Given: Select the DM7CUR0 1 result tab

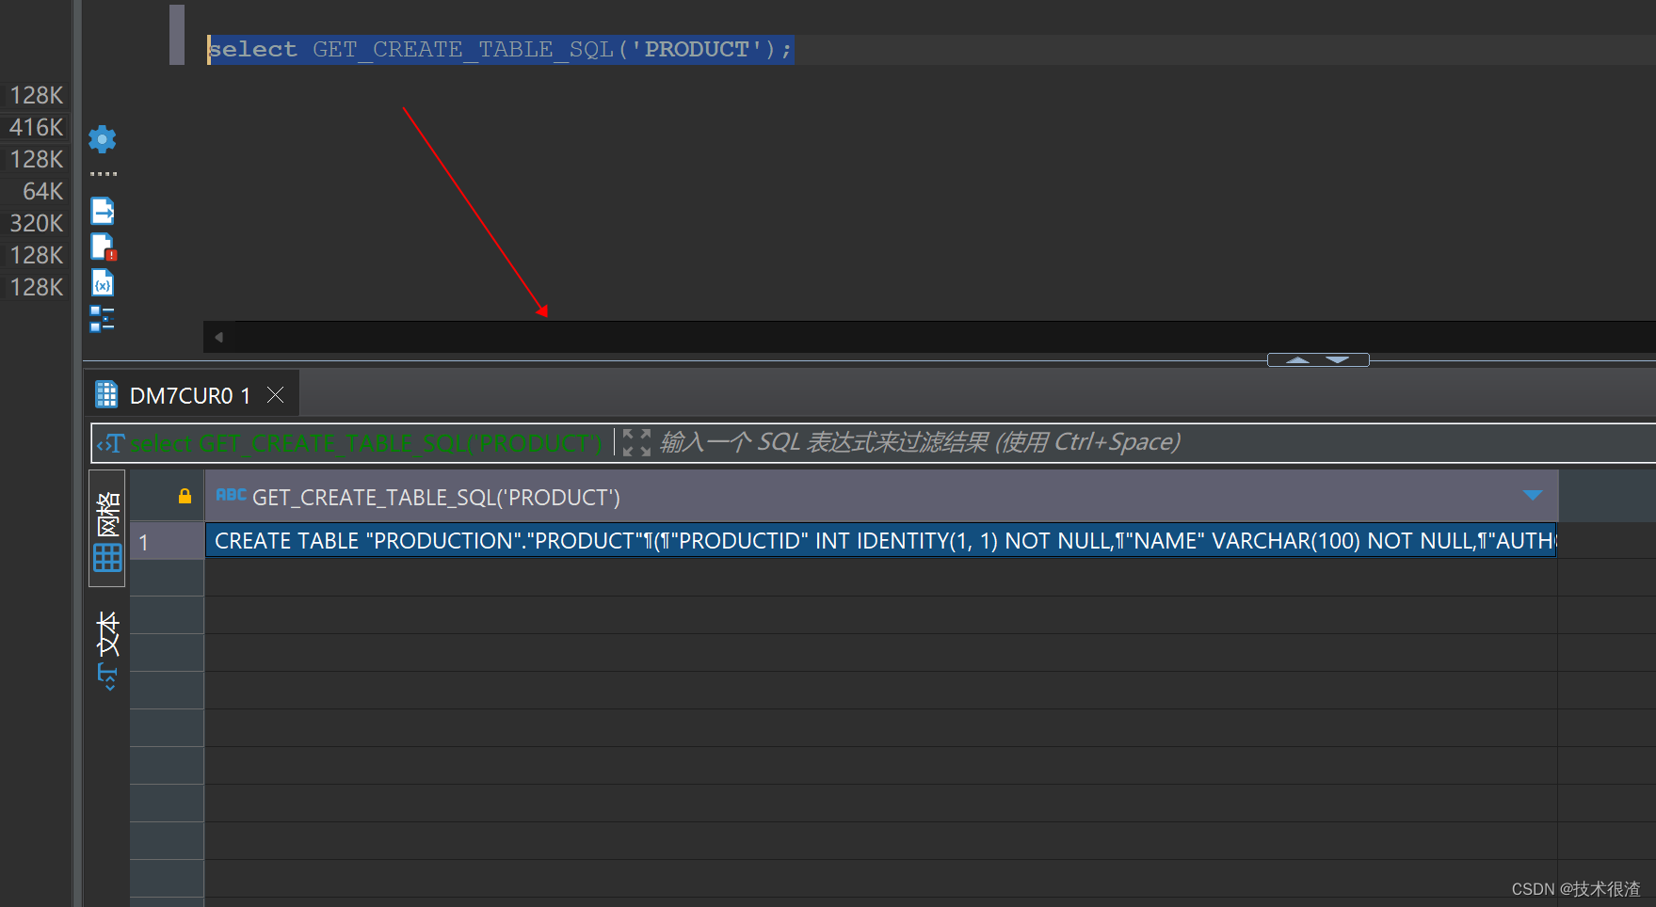Looking at the screenshot, I should click(x=190, y=395).
